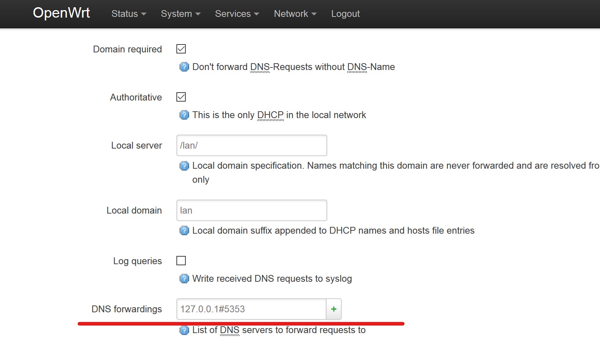The height and width of the screenshot is (341, 600).
Task: Click help icon beside List of DNS servers
Action: click(x=184, y=330)
